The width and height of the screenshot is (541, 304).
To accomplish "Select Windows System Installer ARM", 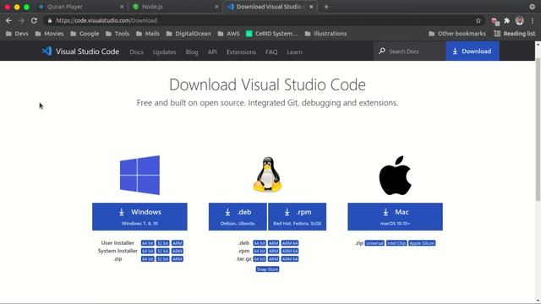I will (x=178, y=251).
